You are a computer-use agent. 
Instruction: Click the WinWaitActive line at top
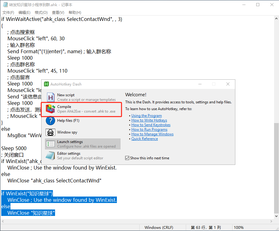pos(62,19)
